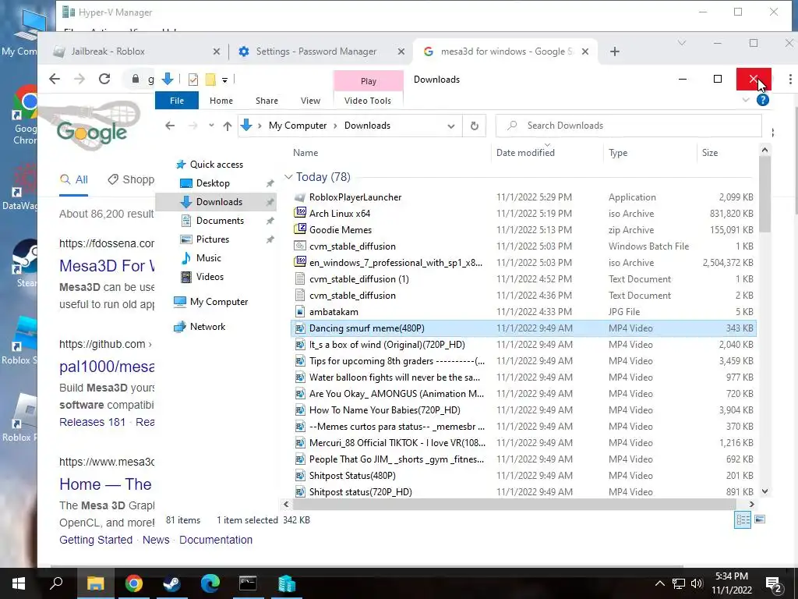Close the mesa3d Google search tab
The width and height of the screenshot is (798, 599).
tap(585, 51)
